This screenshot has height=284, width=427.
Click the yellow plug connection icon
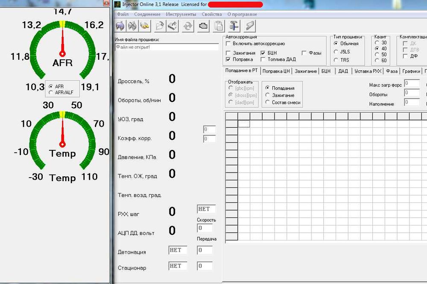click(x=145, y=26)
